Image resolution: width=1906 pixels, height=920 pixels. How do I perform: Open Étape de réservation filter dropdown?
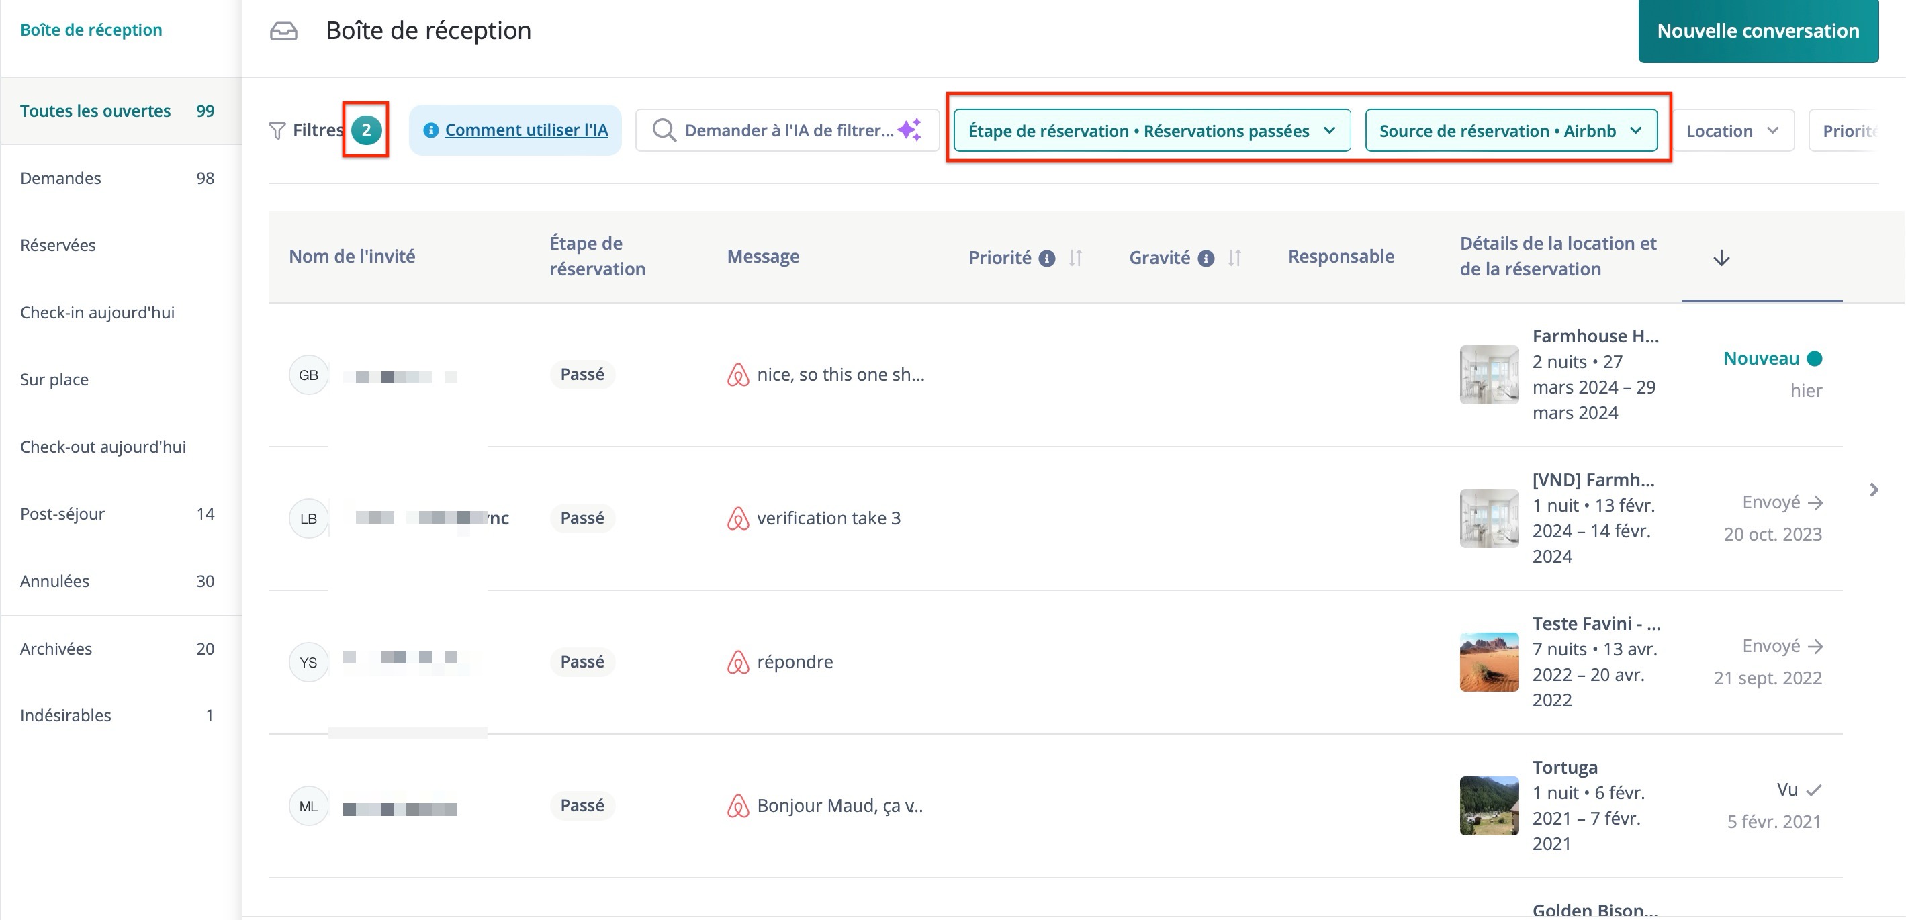[1151, 131]
